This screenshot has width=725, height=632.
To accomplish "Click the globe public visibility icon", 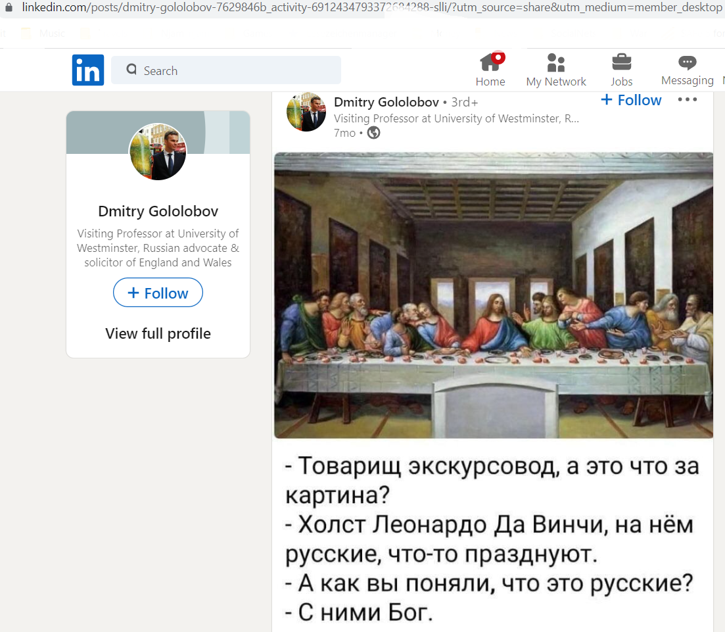I will (x=373, y=133).
